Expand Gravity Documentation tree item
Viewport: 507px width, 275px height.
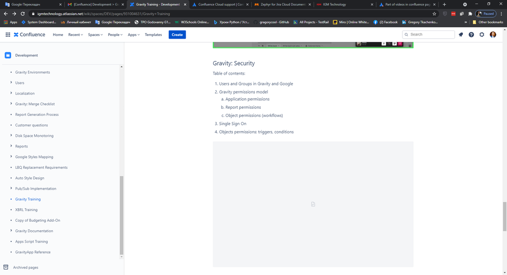click(x=11, y=231)
